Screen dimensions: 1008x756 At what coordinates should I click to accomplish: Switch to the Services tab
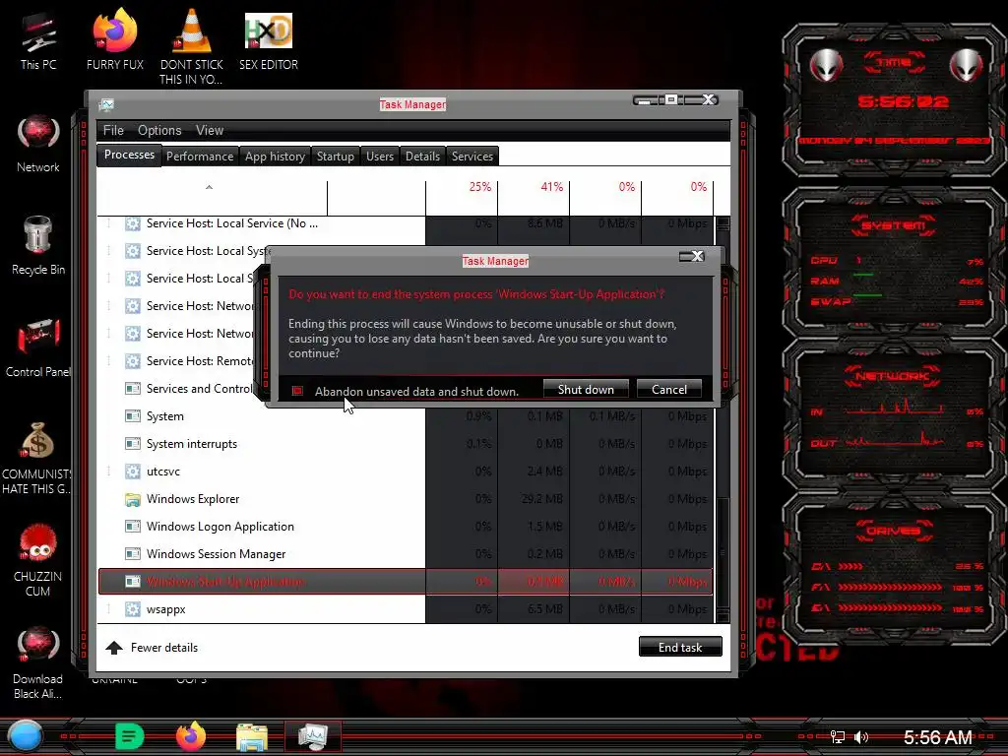(472, 157)
